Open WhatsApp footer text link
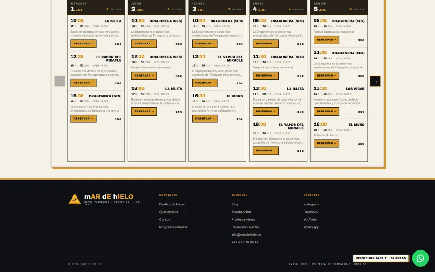Screen dimensions: 435x272 tap(311, 227)
